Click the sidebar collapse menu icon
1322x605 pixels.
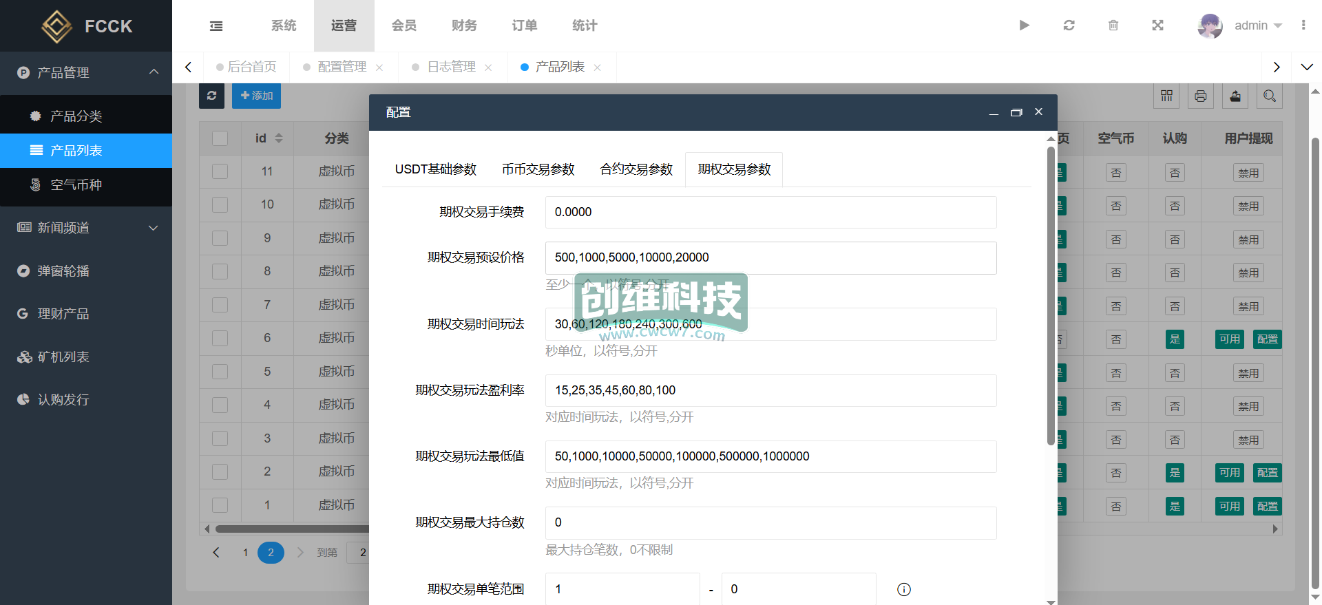[216, 26]
